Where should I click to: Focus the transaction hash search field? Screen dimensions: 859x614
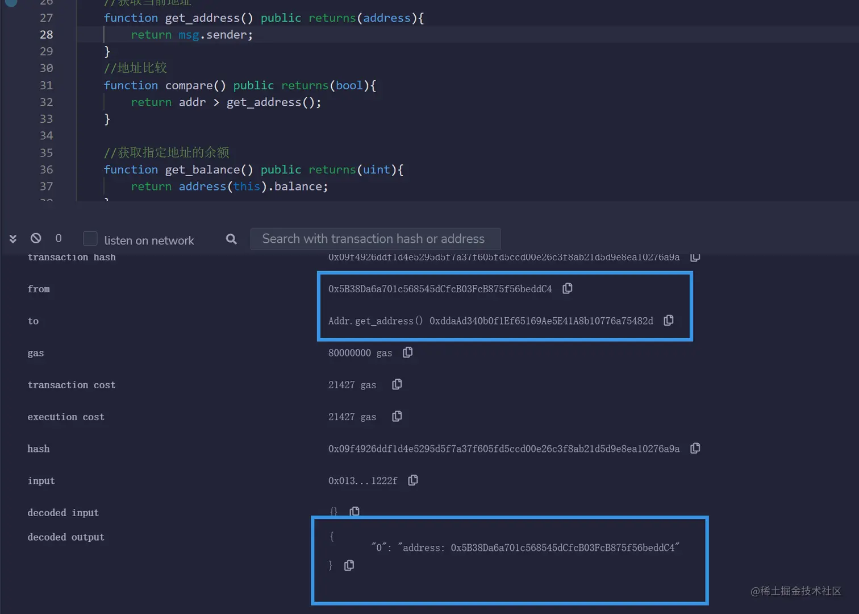[x=376, y=239]
